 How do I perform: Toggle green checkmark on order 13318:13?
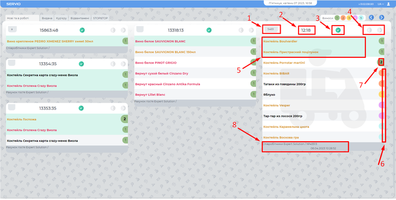[208, 30]
